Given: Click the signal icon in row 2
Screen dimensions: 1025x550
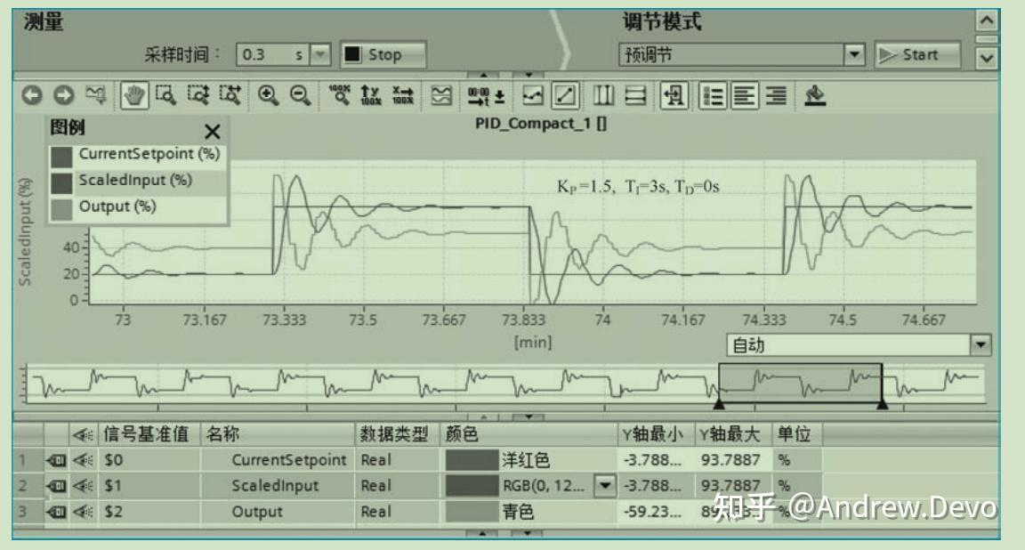Looking at the screenshot, I should 56,486.
